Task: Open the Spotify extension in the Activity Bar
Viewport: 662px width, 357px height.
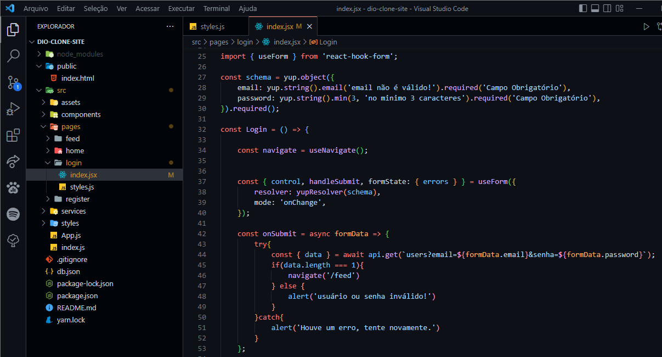Action: coord(13,214)
